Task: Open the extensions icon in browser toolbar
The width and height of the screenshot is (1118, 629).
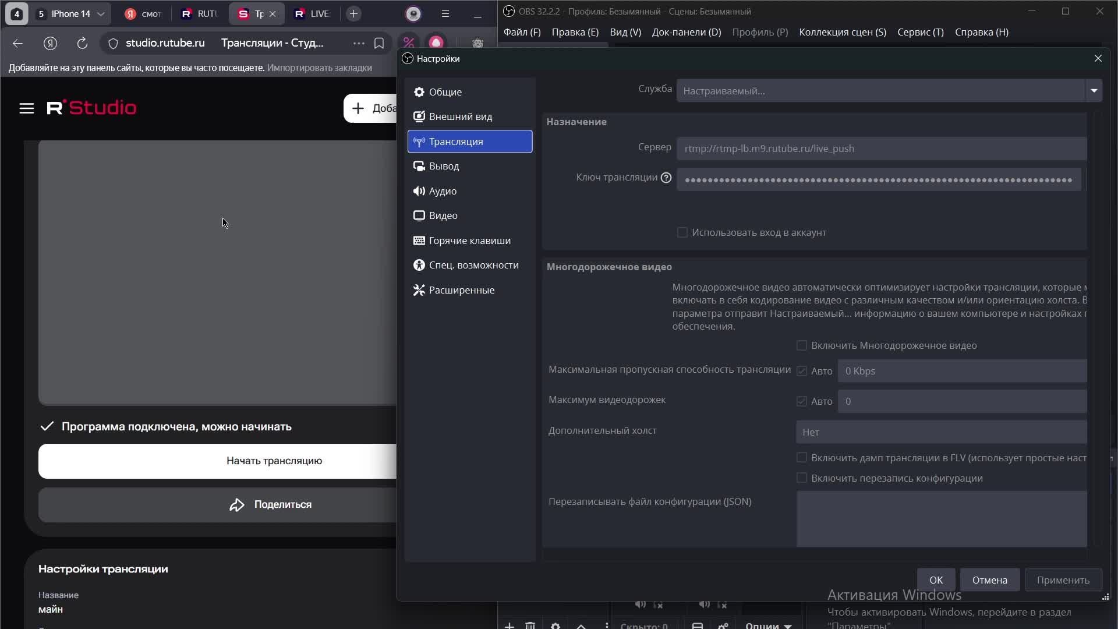Action: (478, 43)
